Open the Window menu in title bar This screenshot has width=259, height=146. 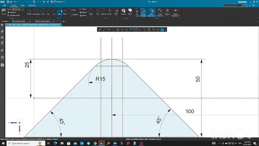coord(59,2)
